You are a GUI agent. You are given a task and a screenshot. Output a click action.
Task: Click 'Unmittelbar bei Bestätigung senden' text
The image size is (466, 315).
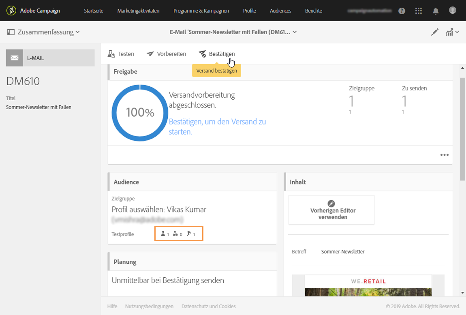[x=168, y=281]
